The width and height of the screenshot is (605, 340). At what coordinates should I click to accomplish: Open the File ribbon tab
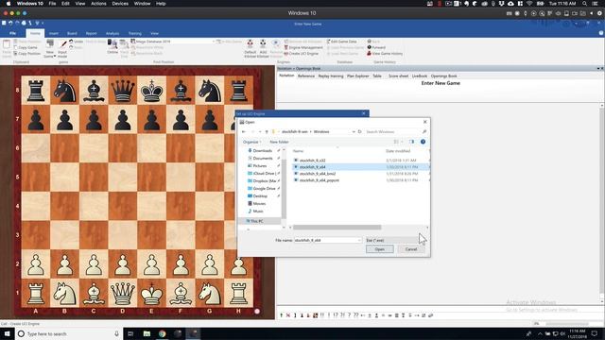tap(12, 34)
